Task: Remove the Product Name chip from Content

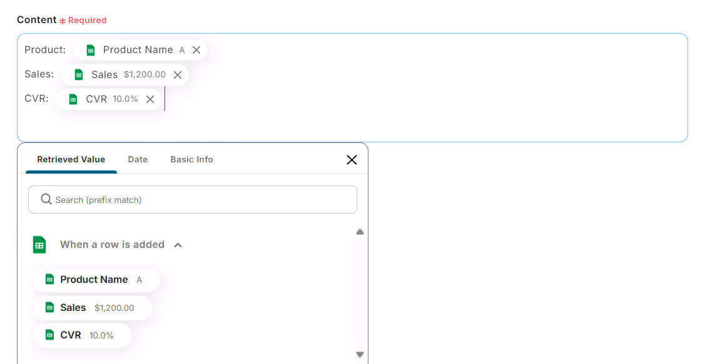Action: [x=196, y=50]
